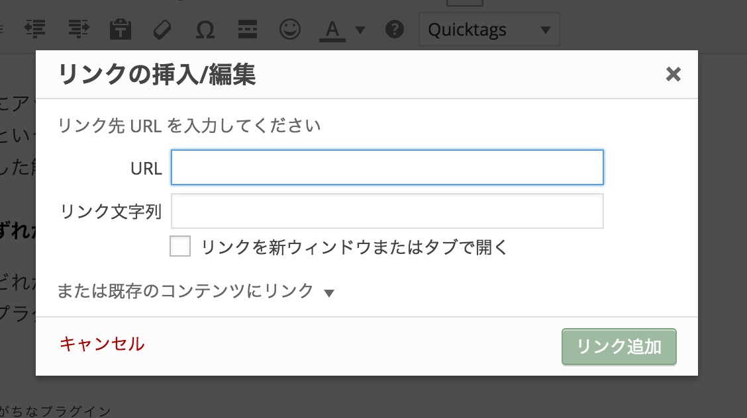This screenshot has width=747, height=418.
Task: Click the outdent icon in editor toolbar
Action: [35, 29]
